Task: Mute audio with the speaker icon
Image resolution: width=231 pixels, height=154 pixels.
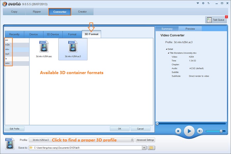Action: tap(200, 131)
